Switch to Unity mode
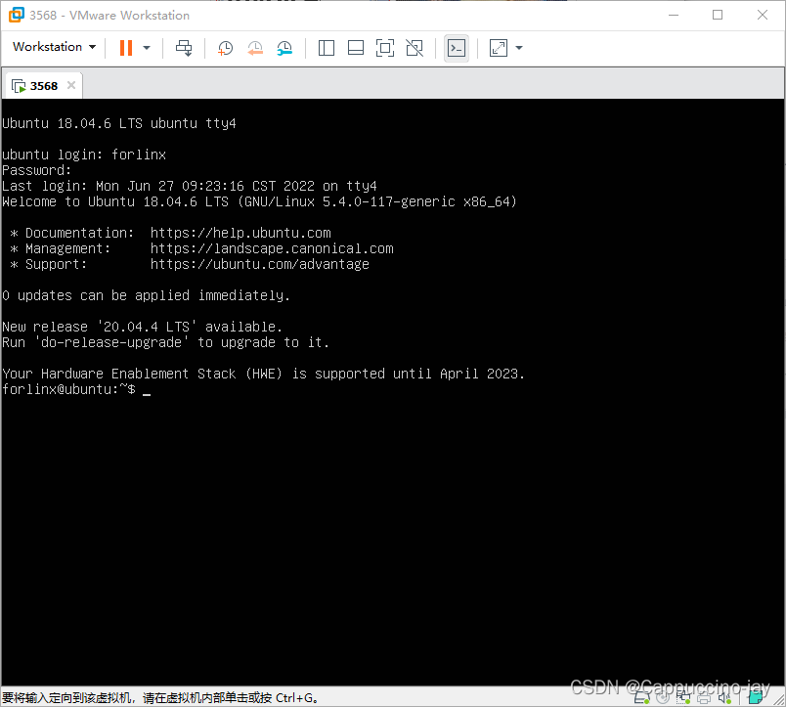786x707 pixels. point(415,48)
